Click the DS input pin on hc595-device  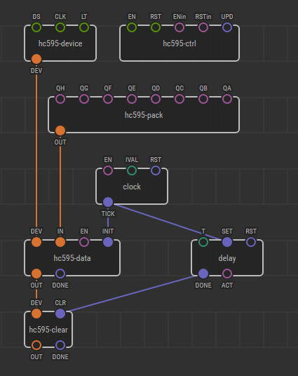(36, 27)
